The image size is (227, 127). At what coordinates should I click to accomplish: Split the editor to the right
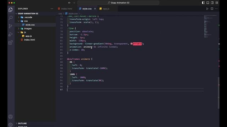[x=212, y=9]
